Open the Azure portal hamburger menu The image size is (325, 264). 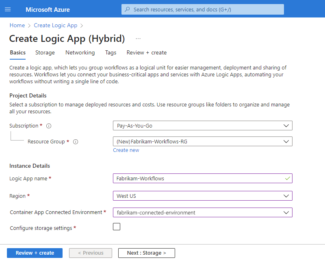pos(8,9)
